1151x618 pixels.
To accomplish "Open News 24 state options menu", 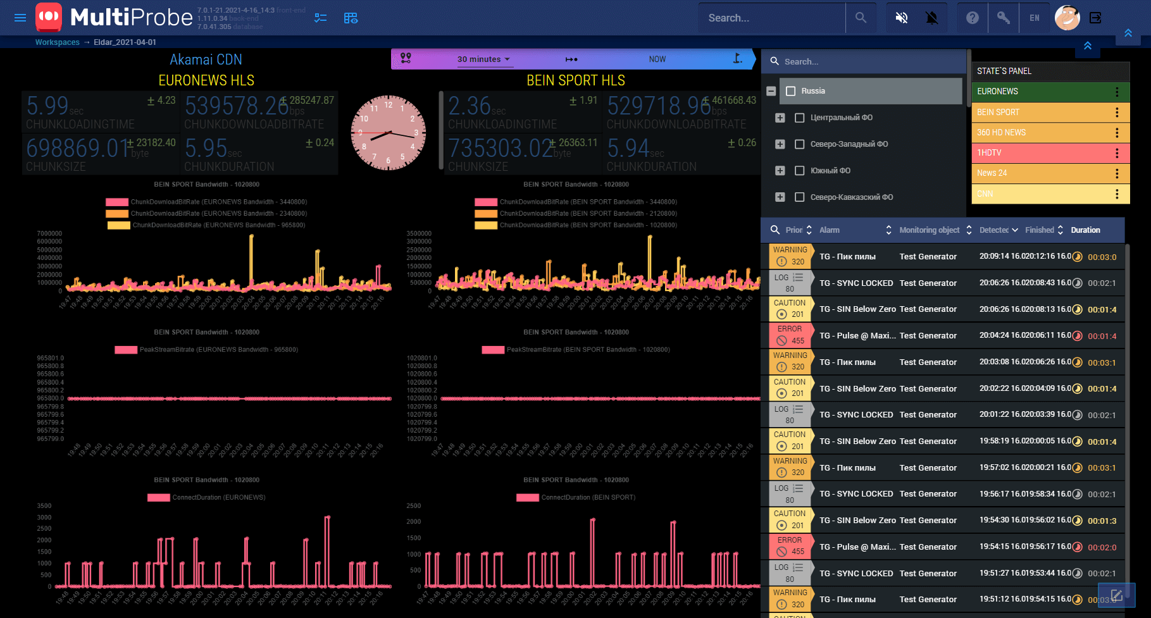I will (x=1117, y=173).
